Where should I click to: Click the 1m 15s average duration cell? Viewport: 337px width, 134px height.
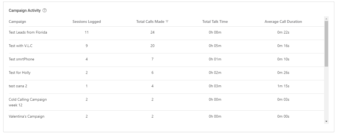[283, 86]
